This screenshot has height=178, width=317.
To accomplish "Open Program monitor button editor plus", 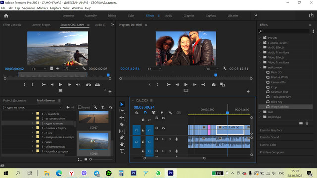I will (x=248, y=91).
